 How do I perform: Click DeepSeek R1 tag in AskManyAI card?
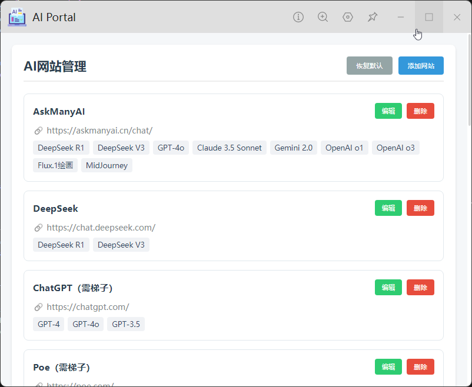click(x=61, y=148)
